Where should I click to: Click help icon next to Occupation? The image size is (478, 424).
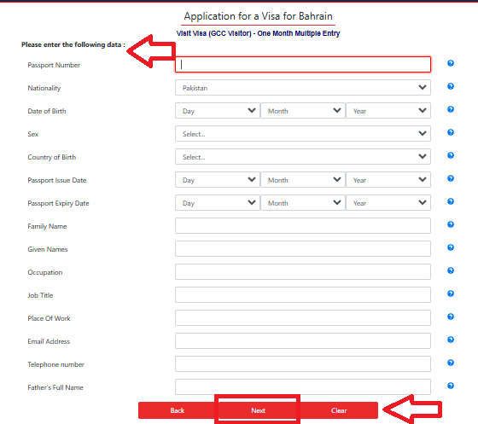point(451,270)
